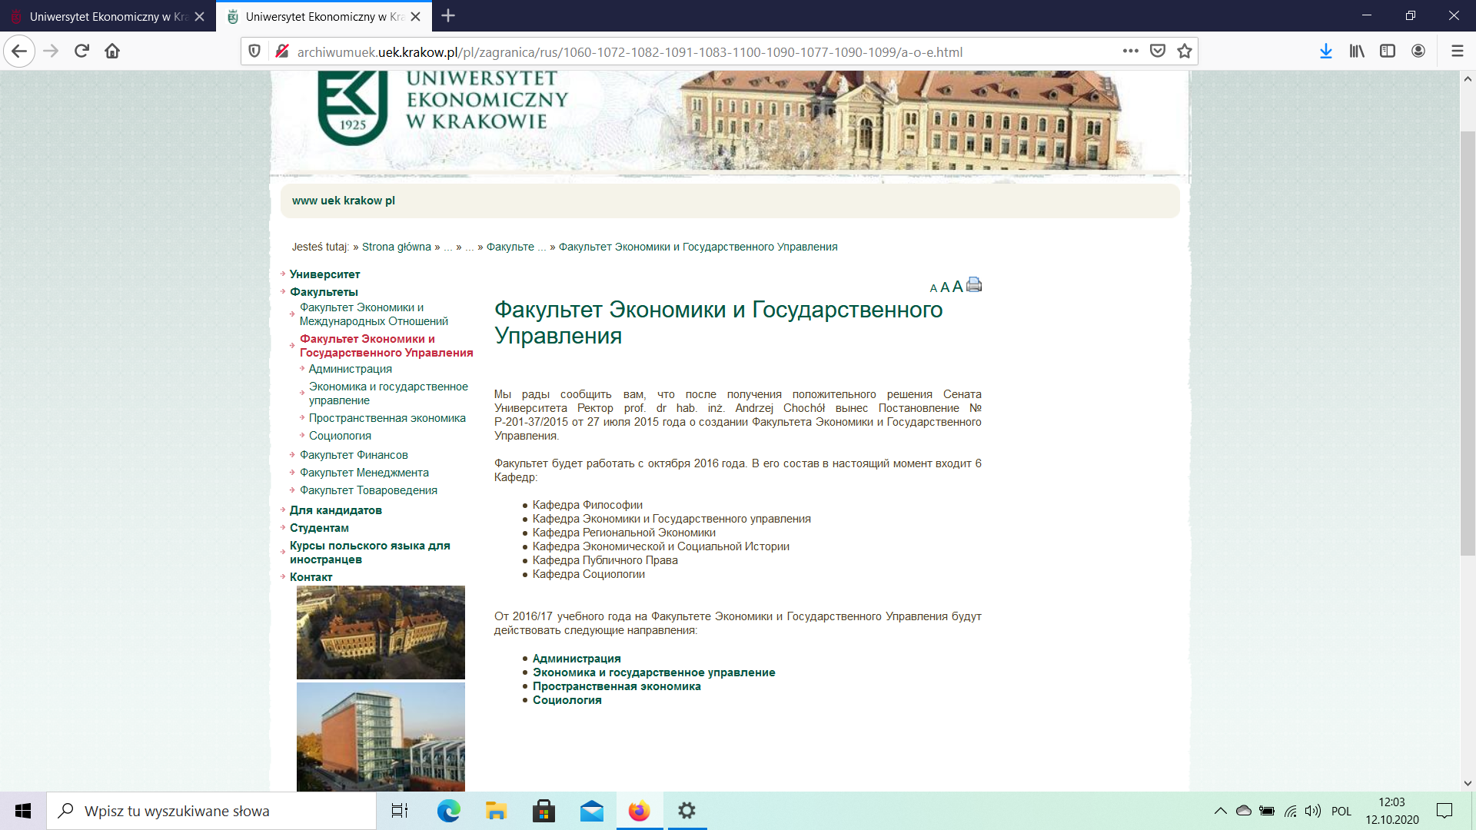Open the tracking protection shield icon
The height and width of the screenshot is (830, 1476).
(254, 51)
